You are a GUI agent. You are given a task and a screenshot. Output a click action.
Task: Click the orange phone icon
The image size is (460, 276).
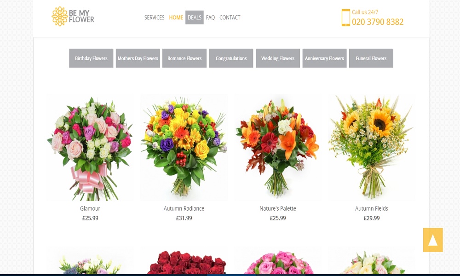pos(345,17)
